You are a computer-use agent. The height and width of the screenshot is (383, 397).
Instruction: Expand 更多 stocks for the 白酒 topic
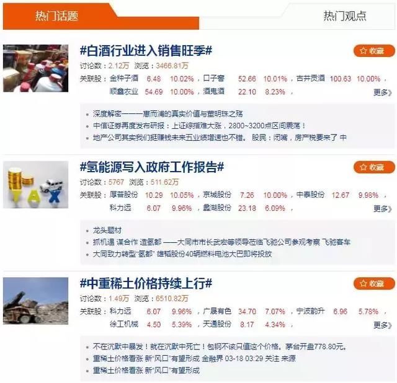pyautogui.click(x=383, y=92)
